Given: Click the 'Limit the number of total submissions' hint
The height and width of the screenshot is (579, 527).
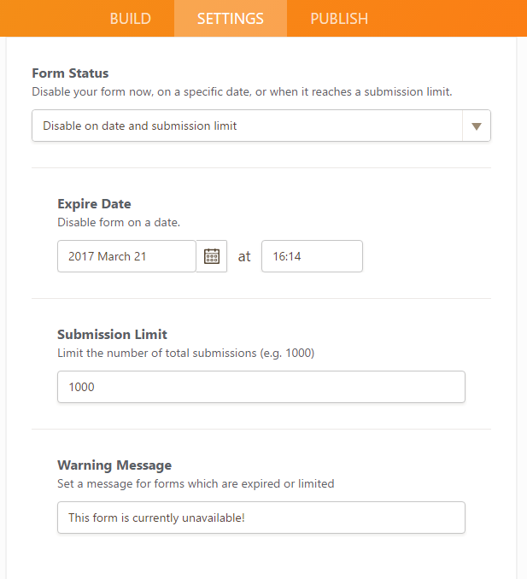Looking at the screenshot, I should click(x=185, y=353).
